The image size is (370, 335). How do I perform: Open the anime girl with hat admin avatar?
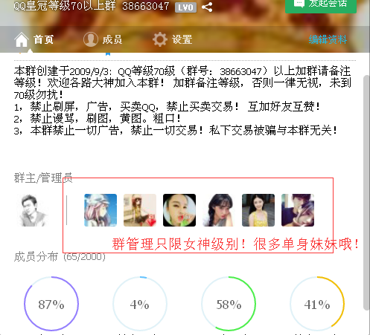(101, 210)
